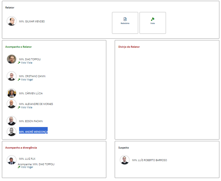Click Edson Fachin's profile photo

pyautogui.click(x=11, y=121)
